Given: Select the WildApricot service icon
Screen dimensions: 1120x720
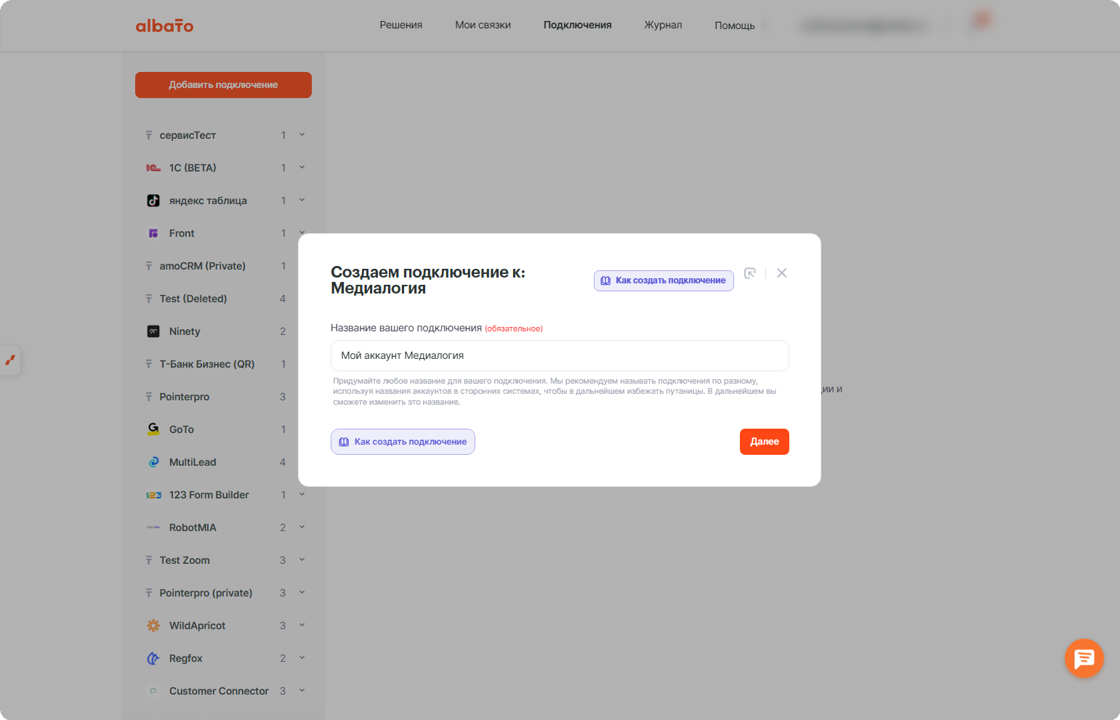Looking at the screenshot, I should pos(153,626).
